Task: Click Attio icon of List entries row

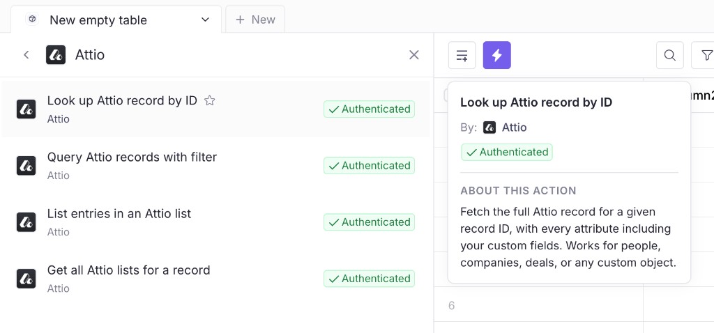Action: pyautogui.click(x=26, y=222)
